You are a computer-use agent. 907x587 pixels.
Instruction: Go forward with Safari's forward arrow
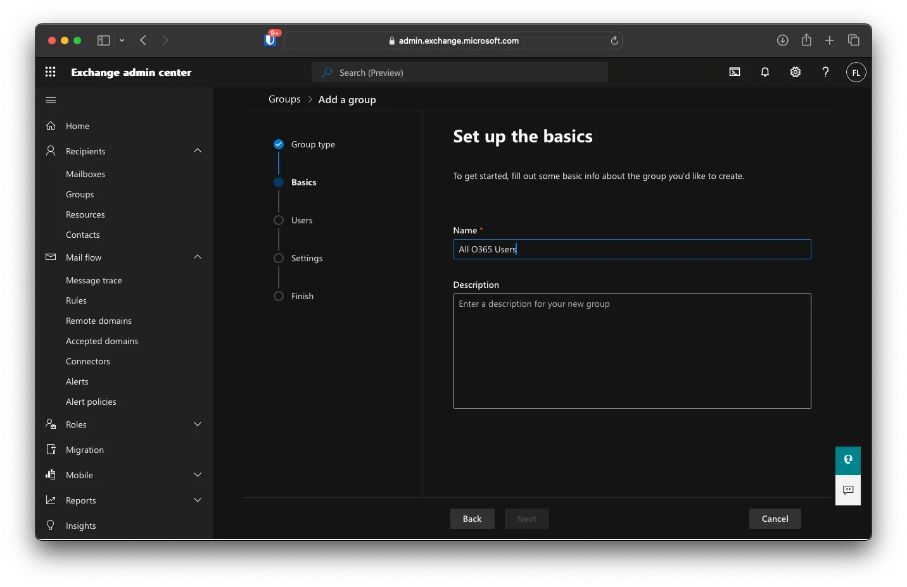(x=165, y=40)
